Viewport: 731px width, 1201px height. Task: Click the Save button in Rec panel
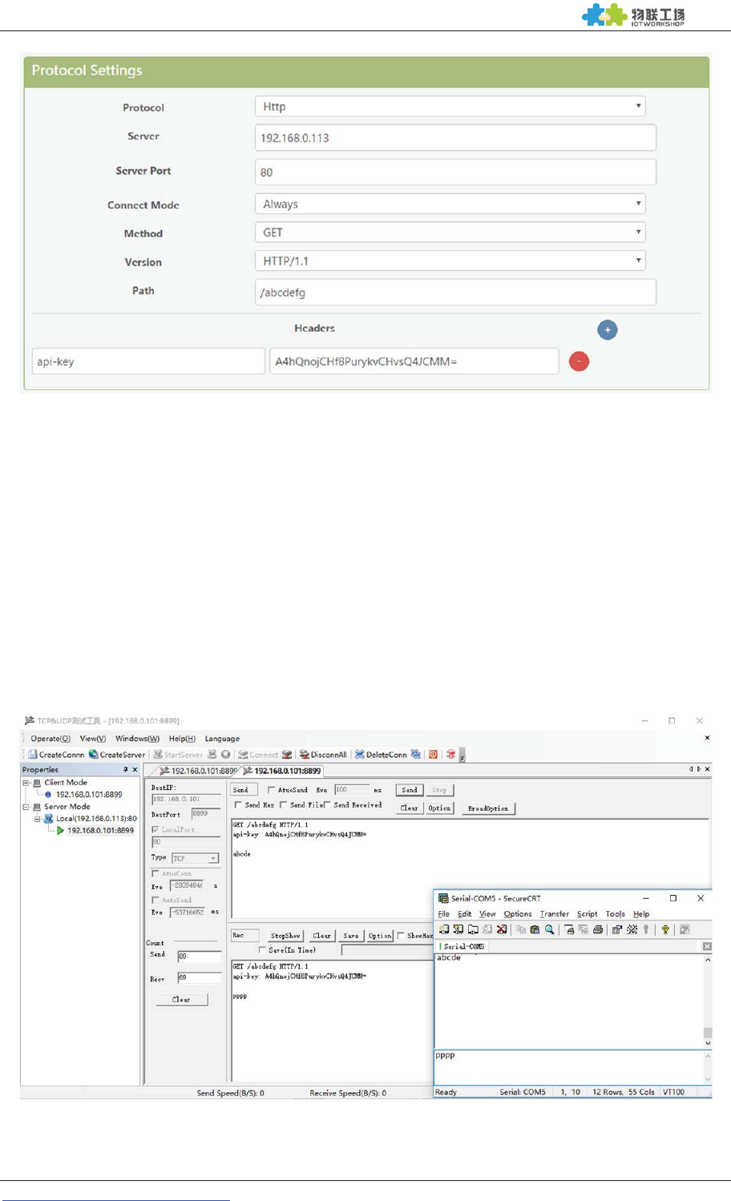tap(351, 936)
